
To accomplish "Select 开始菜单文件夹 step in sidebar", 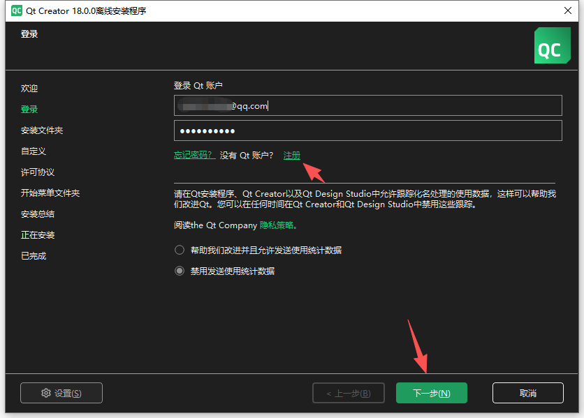I will (50, 193).
